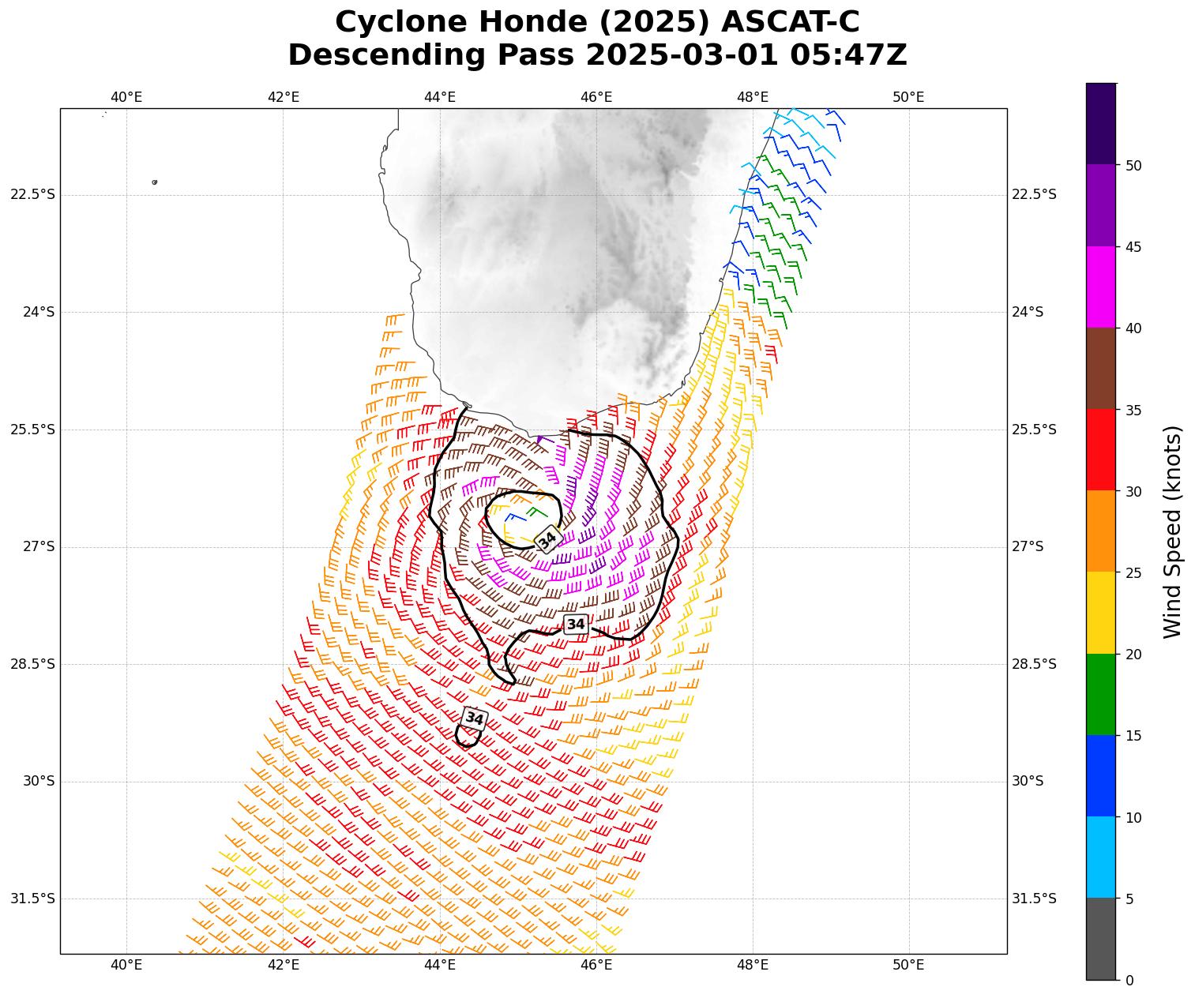Click the green 15–20 knot colorbar band

pos(1100,694)
